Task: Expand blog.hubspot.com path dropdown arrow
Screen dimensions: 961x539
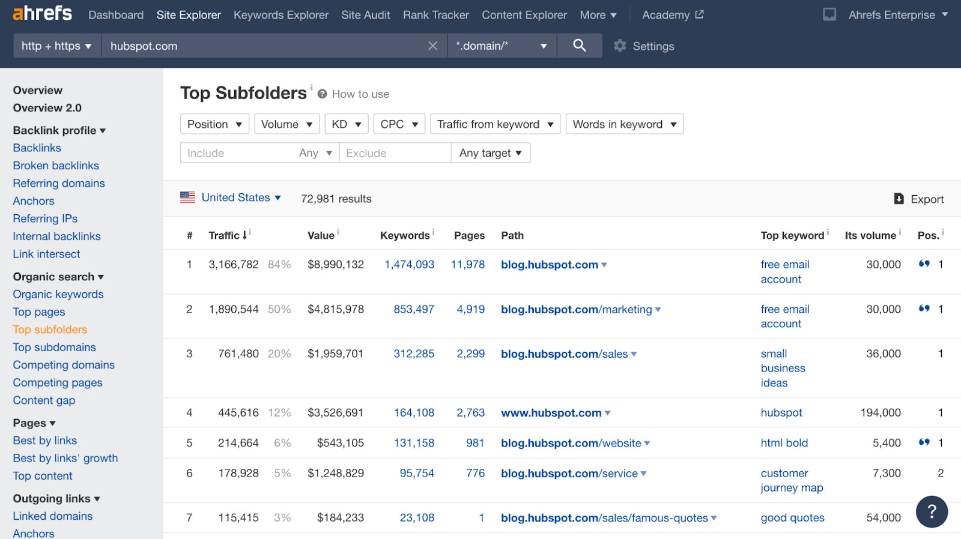Action: pyautogui.click(x=604, y=265)
